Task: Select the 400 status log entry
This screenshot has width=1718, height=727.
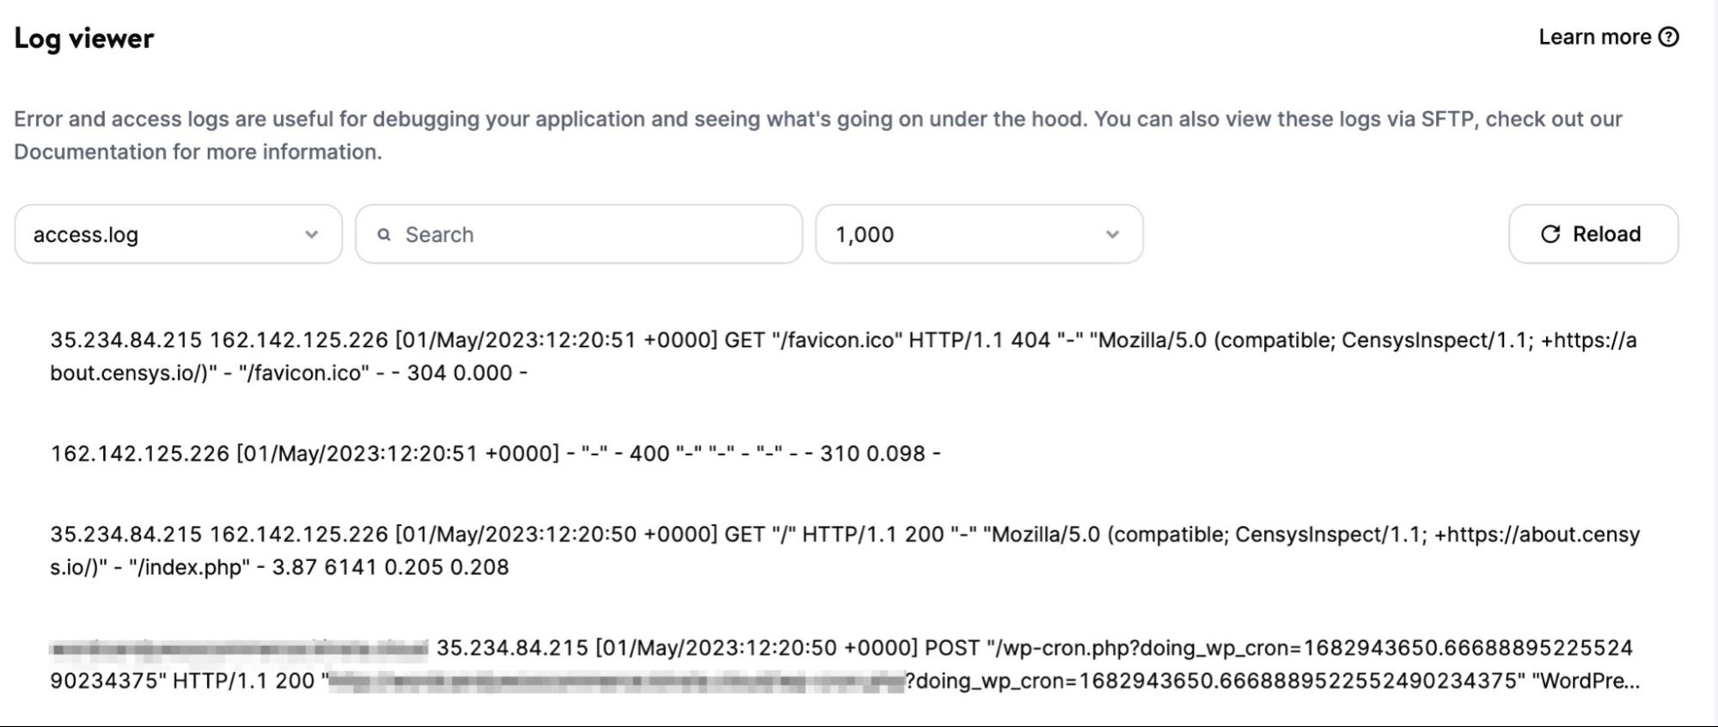Action: click(x=496, y=454)
